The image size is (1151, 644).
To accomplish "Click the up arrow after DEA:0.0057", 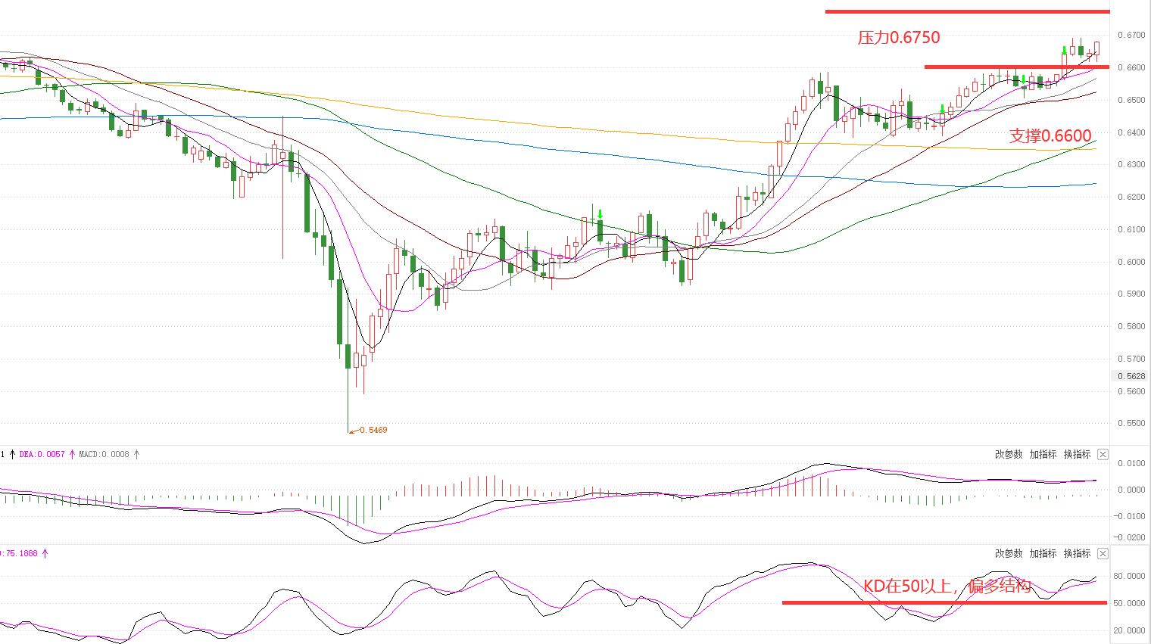I will click(x=72, y=454).
